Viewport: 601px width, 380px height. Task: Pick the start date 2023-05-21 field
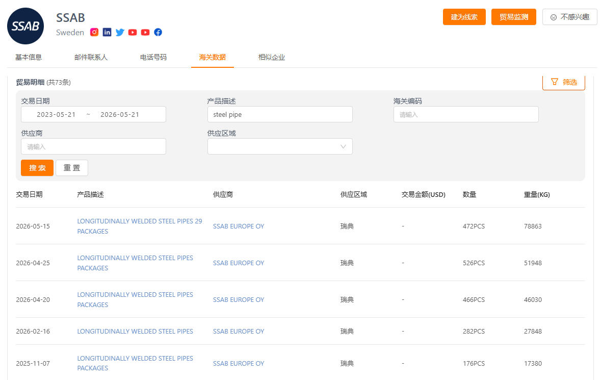click(56, 114)
